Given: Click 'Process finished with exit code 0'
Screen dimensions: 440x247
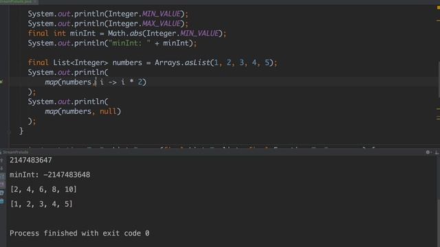Looking at the screenshot, I should click(x=80, y=233).
